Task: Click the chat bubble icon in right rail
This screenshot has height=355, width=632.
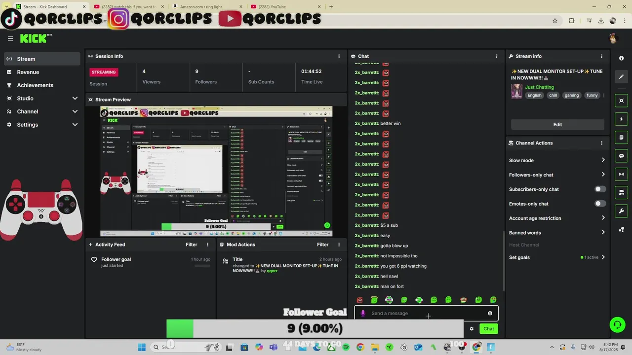Action: click(x=621, y=156)
